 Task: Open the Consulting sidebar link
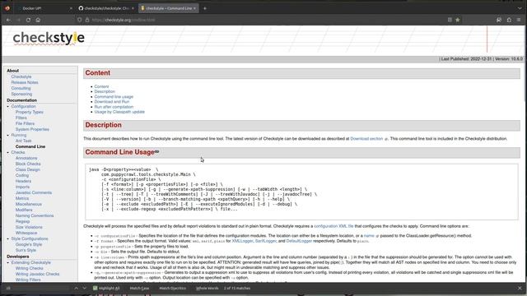21,88
